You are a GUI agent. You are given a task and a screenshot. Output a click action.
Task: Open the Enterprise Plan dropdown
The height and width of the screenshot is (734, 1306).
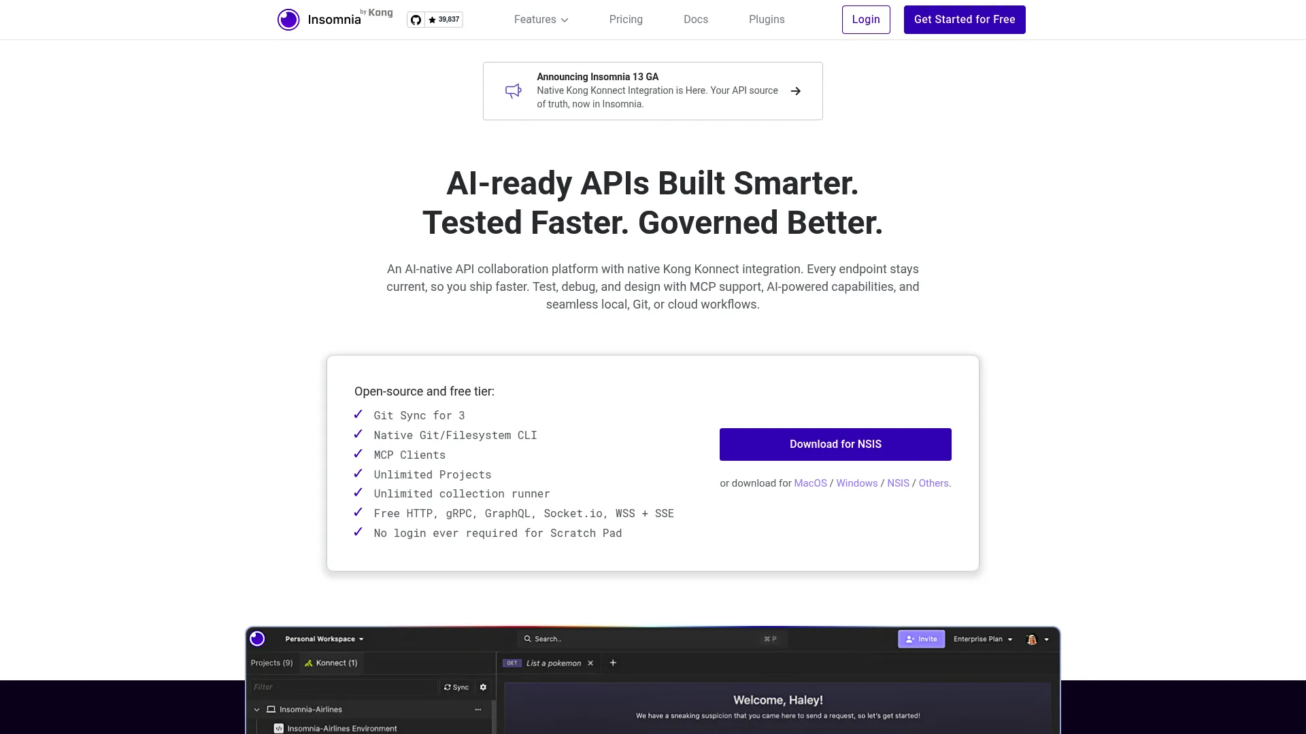point(983,639)
